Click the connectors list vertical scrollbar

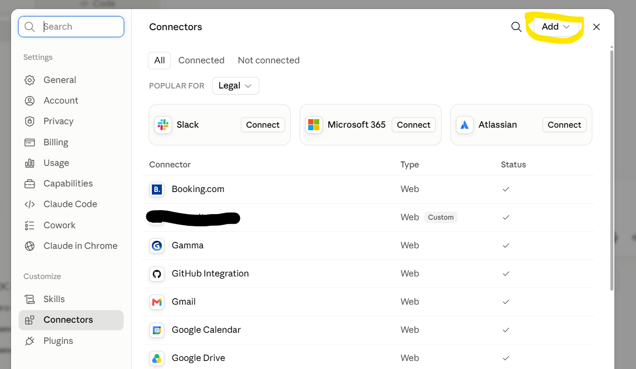coord(611,170)
